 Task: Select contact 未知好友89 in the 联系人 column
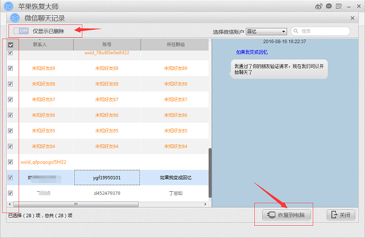pos(44,68)
